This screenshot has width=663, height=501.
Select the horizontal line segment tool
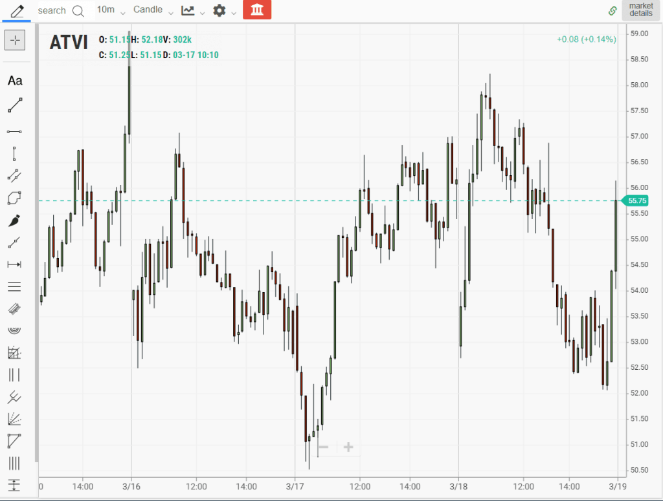pyautogui.click(x=15, y=131)
